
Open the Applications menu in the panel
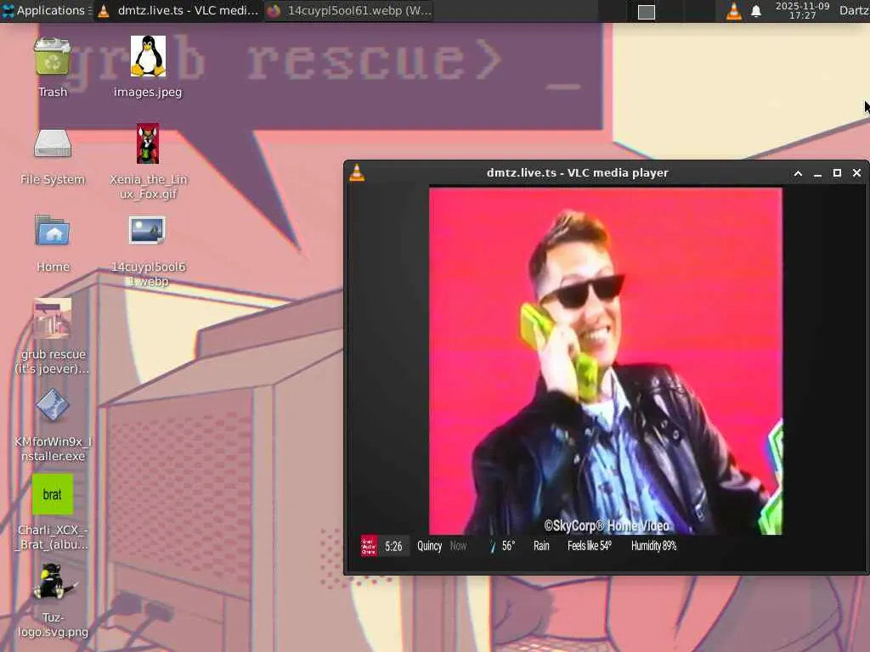[47, 10]
